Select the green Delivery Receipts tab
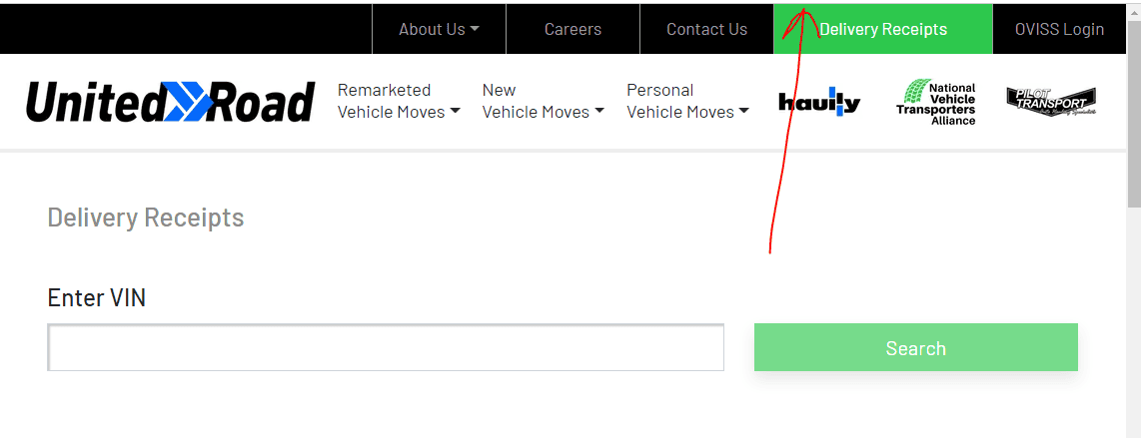This screenshot has height=438, width=1141. point(883,29)
